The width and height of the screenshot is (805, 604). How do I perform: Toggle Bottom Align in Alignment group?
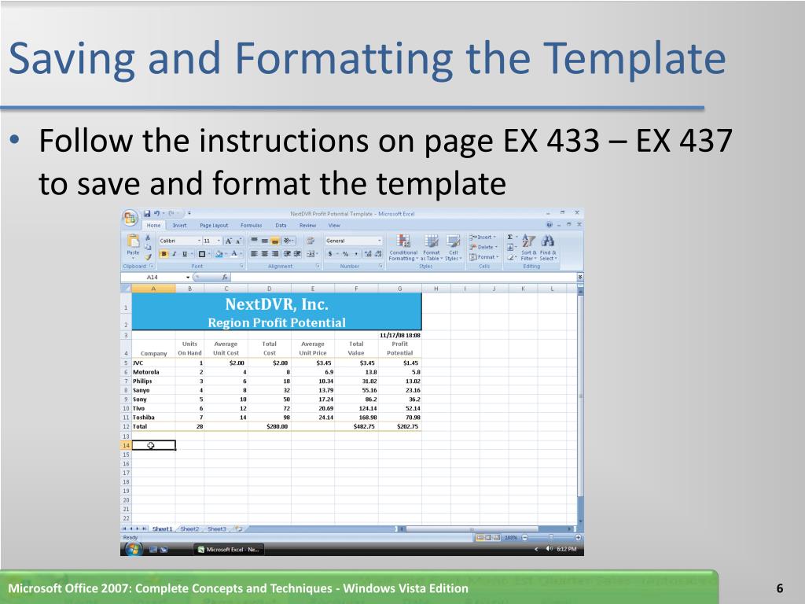tap(274, 241)
